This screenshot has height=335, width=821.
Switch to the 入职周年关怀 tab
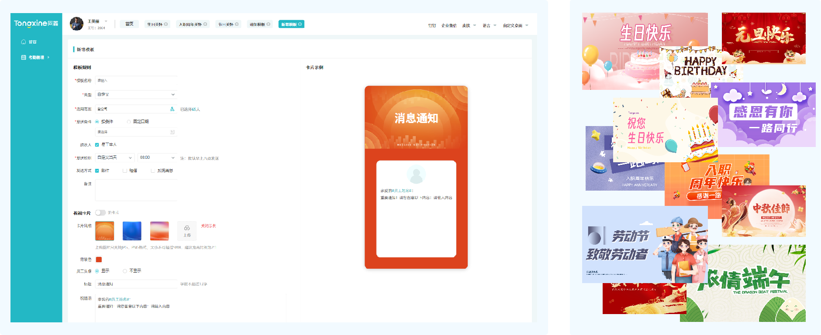pos(190,24)
